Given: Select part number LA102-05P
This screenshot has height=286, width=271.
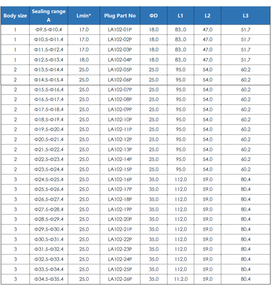Looking at the screenshot, I should 120,70.
